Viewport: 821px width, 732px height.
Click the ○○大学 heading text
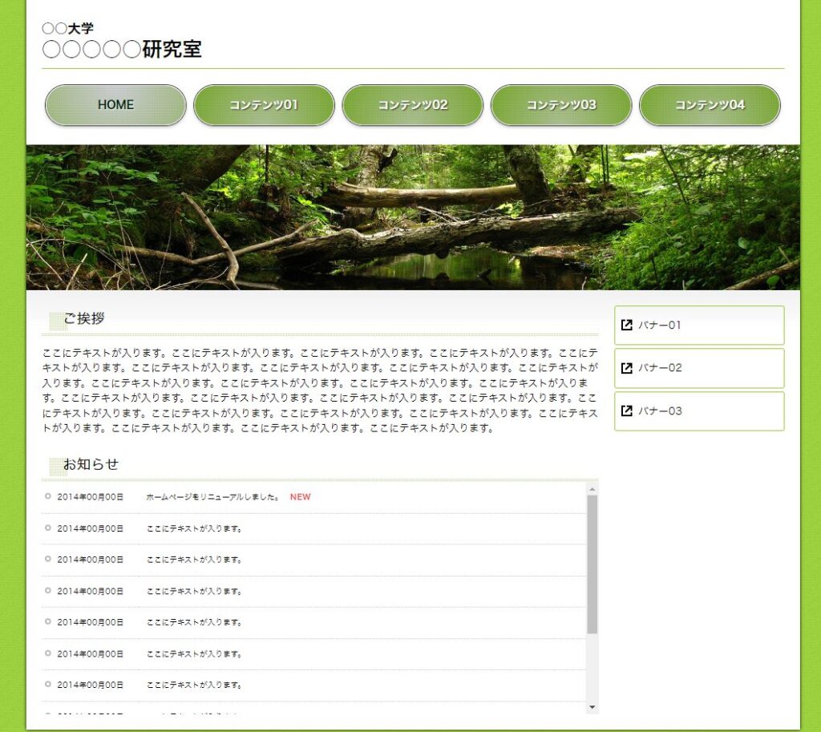[x=67, y=28]
